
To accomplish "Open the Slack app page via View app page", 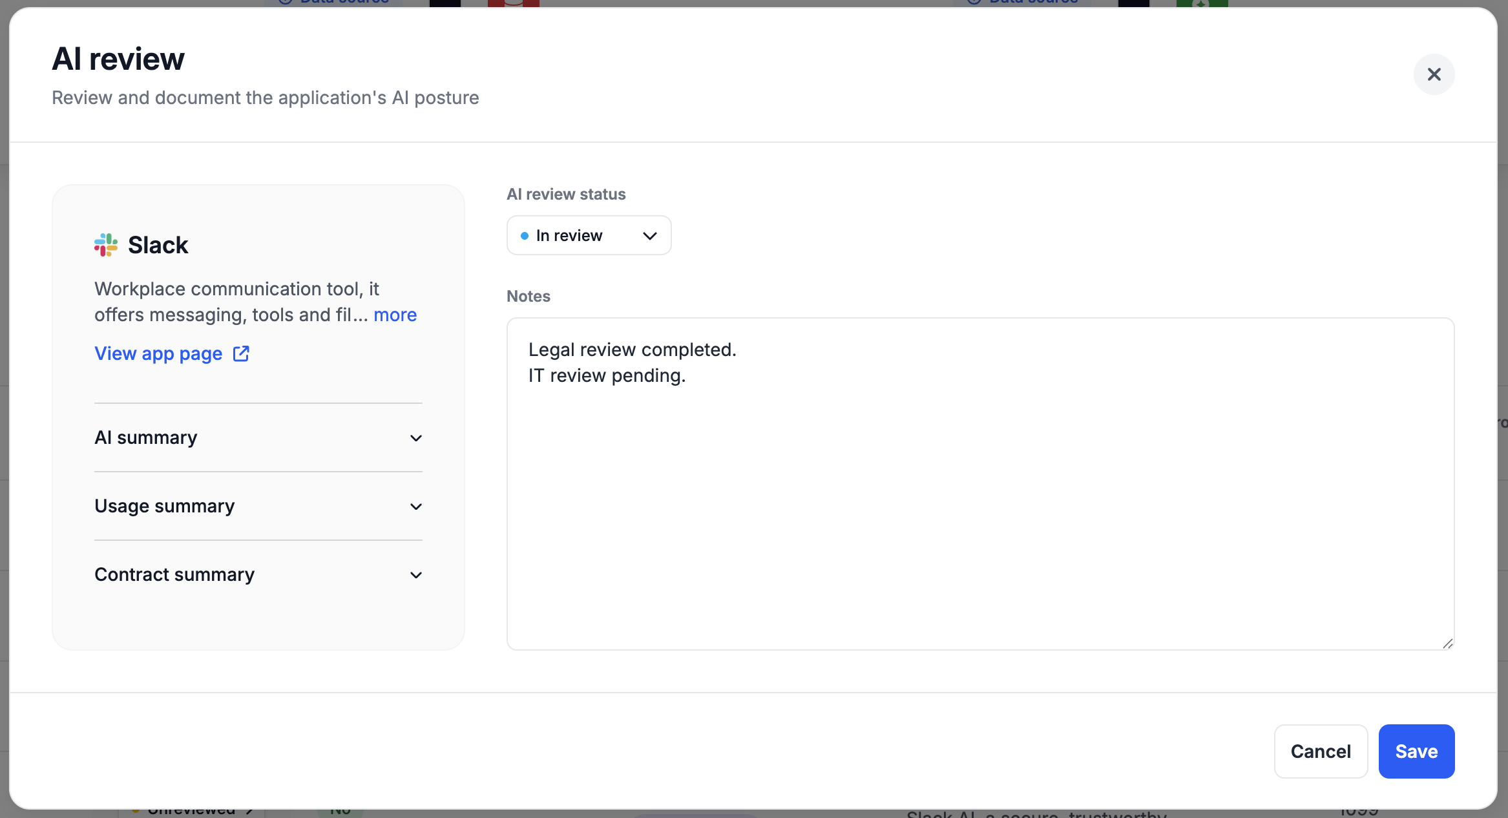I will [x=158, y=353].
